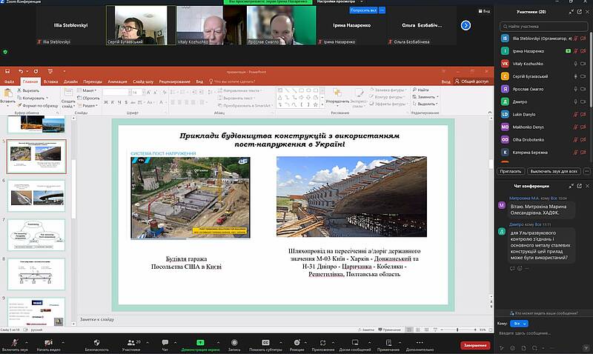
Task: Pop out the participants panel
Action: 580,12
